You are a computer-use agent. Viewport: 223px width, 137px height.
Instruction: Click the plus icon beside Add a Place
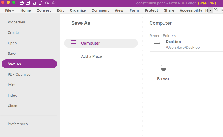pyautogui.click(x=73, y=56)
